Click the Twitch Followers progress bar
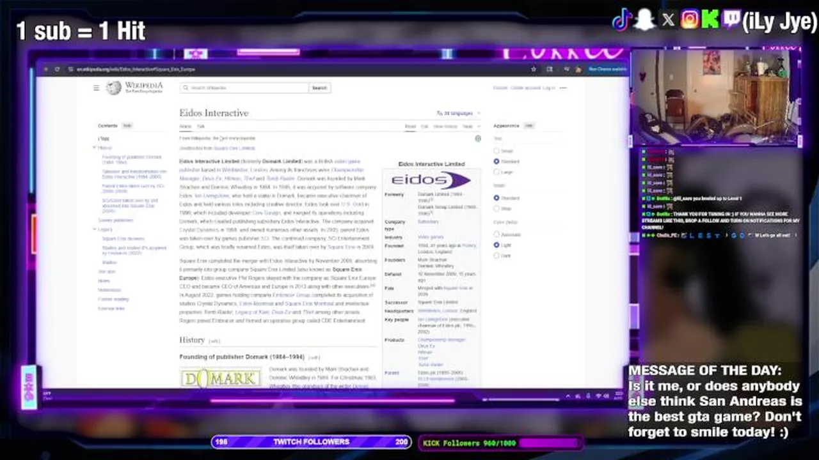This screenshot has width=819, height=460. coord(312,441)
